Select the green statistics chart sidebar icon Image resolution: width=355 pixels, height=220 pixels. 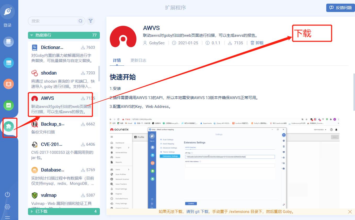pyautogui.click(x=9, y=105)
